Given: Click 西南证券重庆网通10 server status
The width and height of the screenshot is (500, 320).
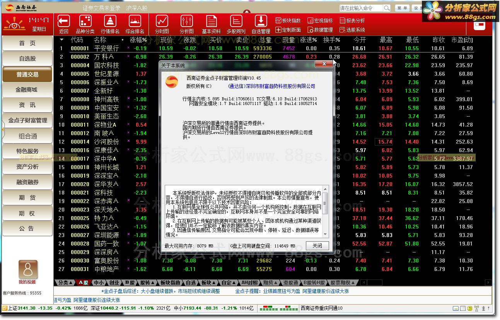Looking at the screenshot, I should tap(321, 308).
